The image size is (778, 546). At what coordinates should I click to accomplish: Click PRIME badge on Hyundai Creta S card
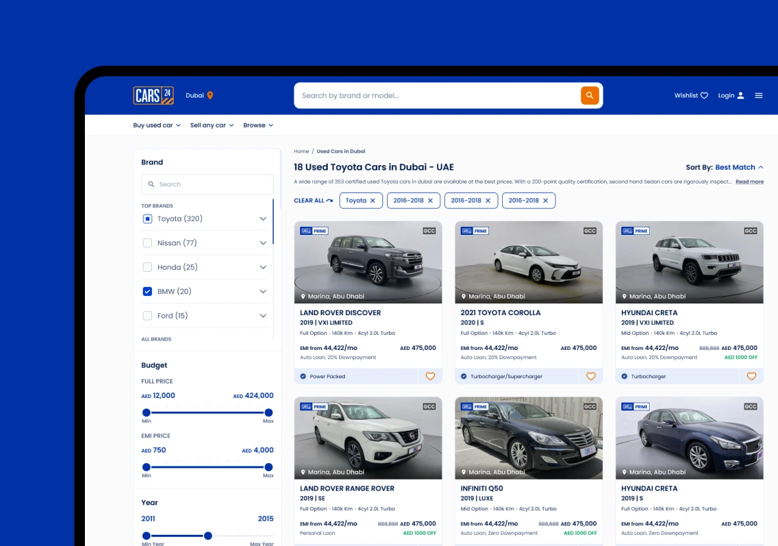click(635, 406)
